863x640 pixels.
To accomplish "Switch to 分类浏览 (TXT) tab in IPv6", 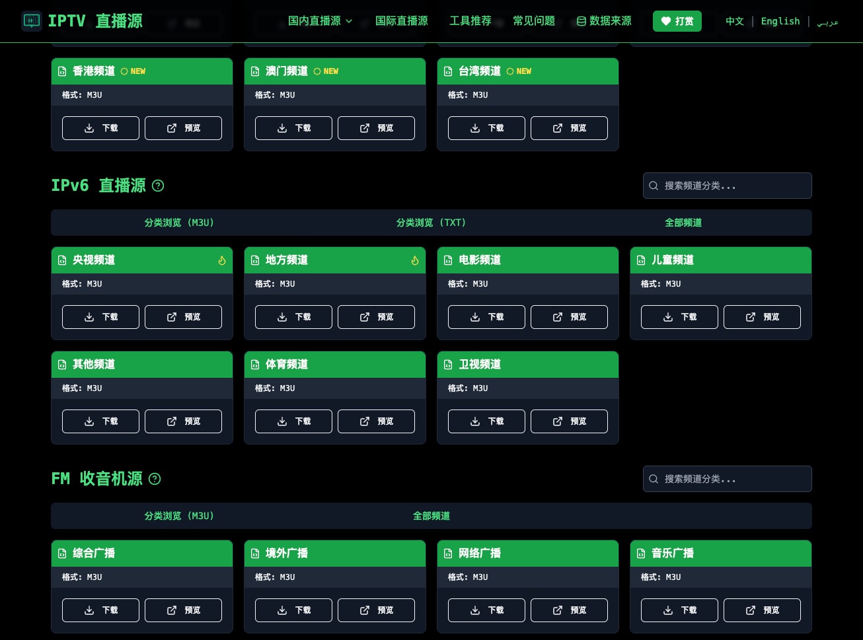I will (431, 223).
